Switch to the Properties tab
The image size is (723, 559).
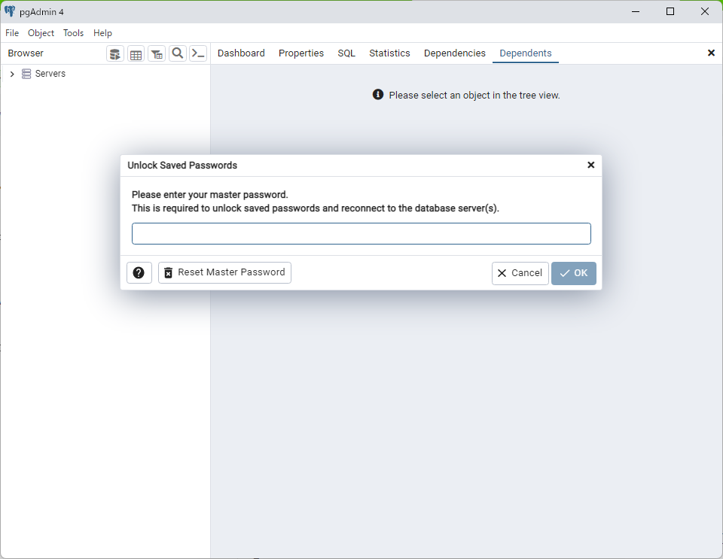click(301, 53)
